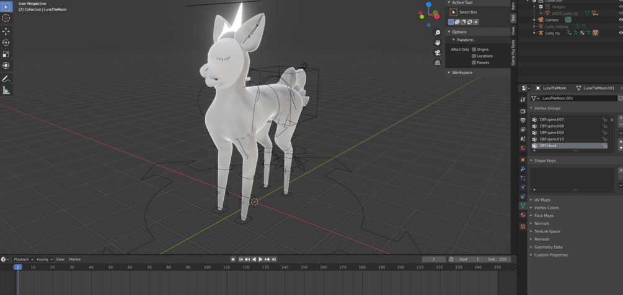Open the Render properties tab icon
This screenshot has width=623, height=295.
pos(523,111)
